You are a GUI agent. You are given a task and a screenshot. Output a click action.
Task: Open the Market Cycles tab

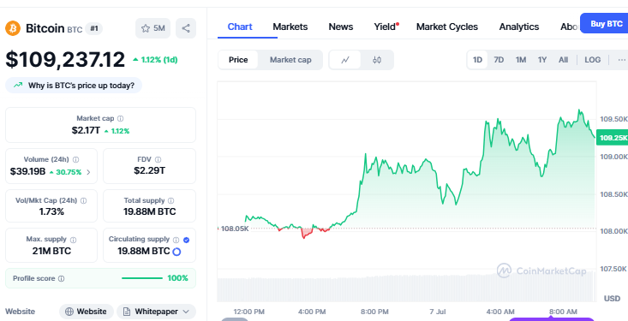coord(447,27)
